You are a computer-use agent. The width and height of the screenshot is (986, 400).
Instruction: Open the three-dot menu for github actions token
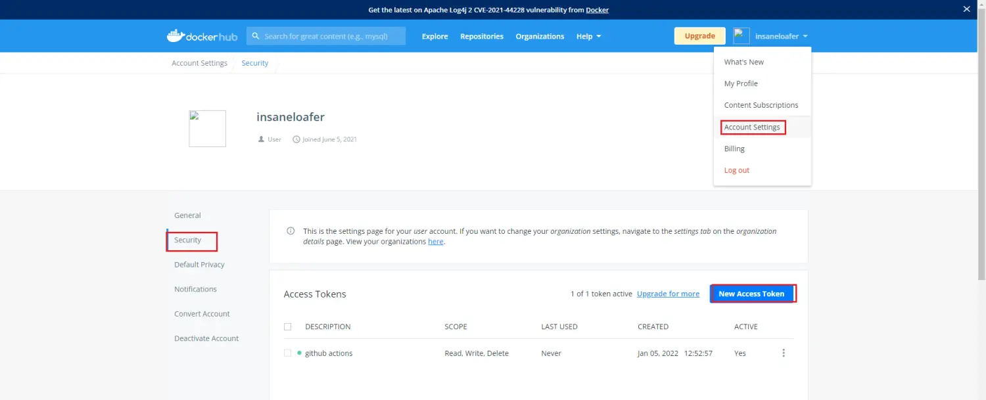[784, 353]
